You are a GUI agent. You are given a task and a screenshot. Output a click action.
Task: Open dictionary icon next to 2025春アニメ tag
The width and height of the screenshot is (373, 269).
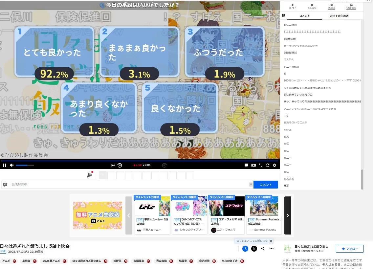pyautogui.click(x=64, y=261)
